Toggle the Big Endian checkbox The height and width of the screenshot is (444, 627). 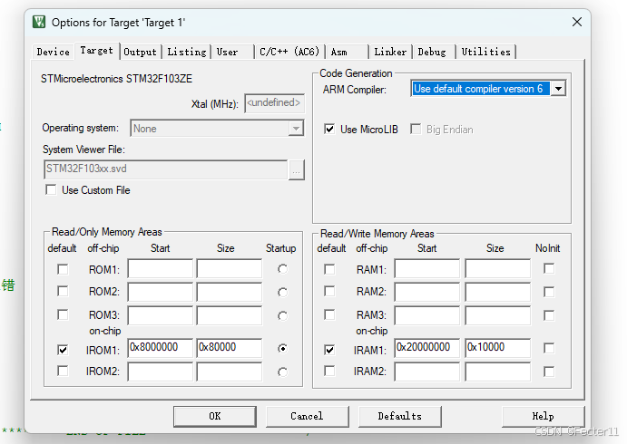[x=416, y=130]
